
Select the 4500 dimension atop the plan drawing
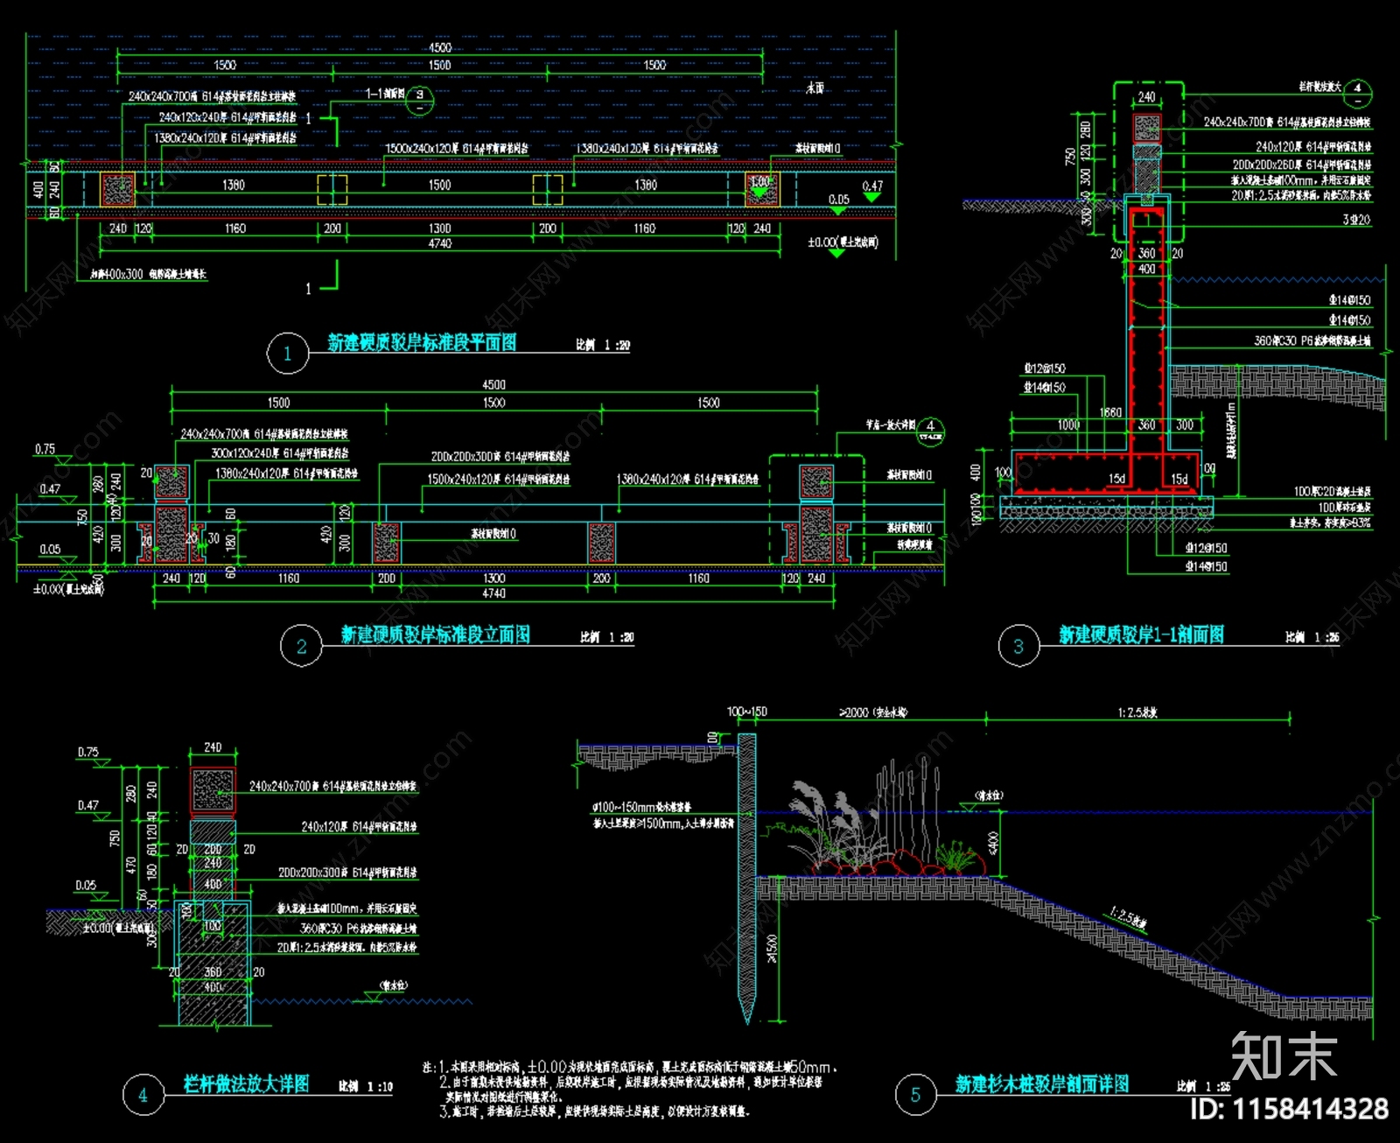[x=440, y=48]
